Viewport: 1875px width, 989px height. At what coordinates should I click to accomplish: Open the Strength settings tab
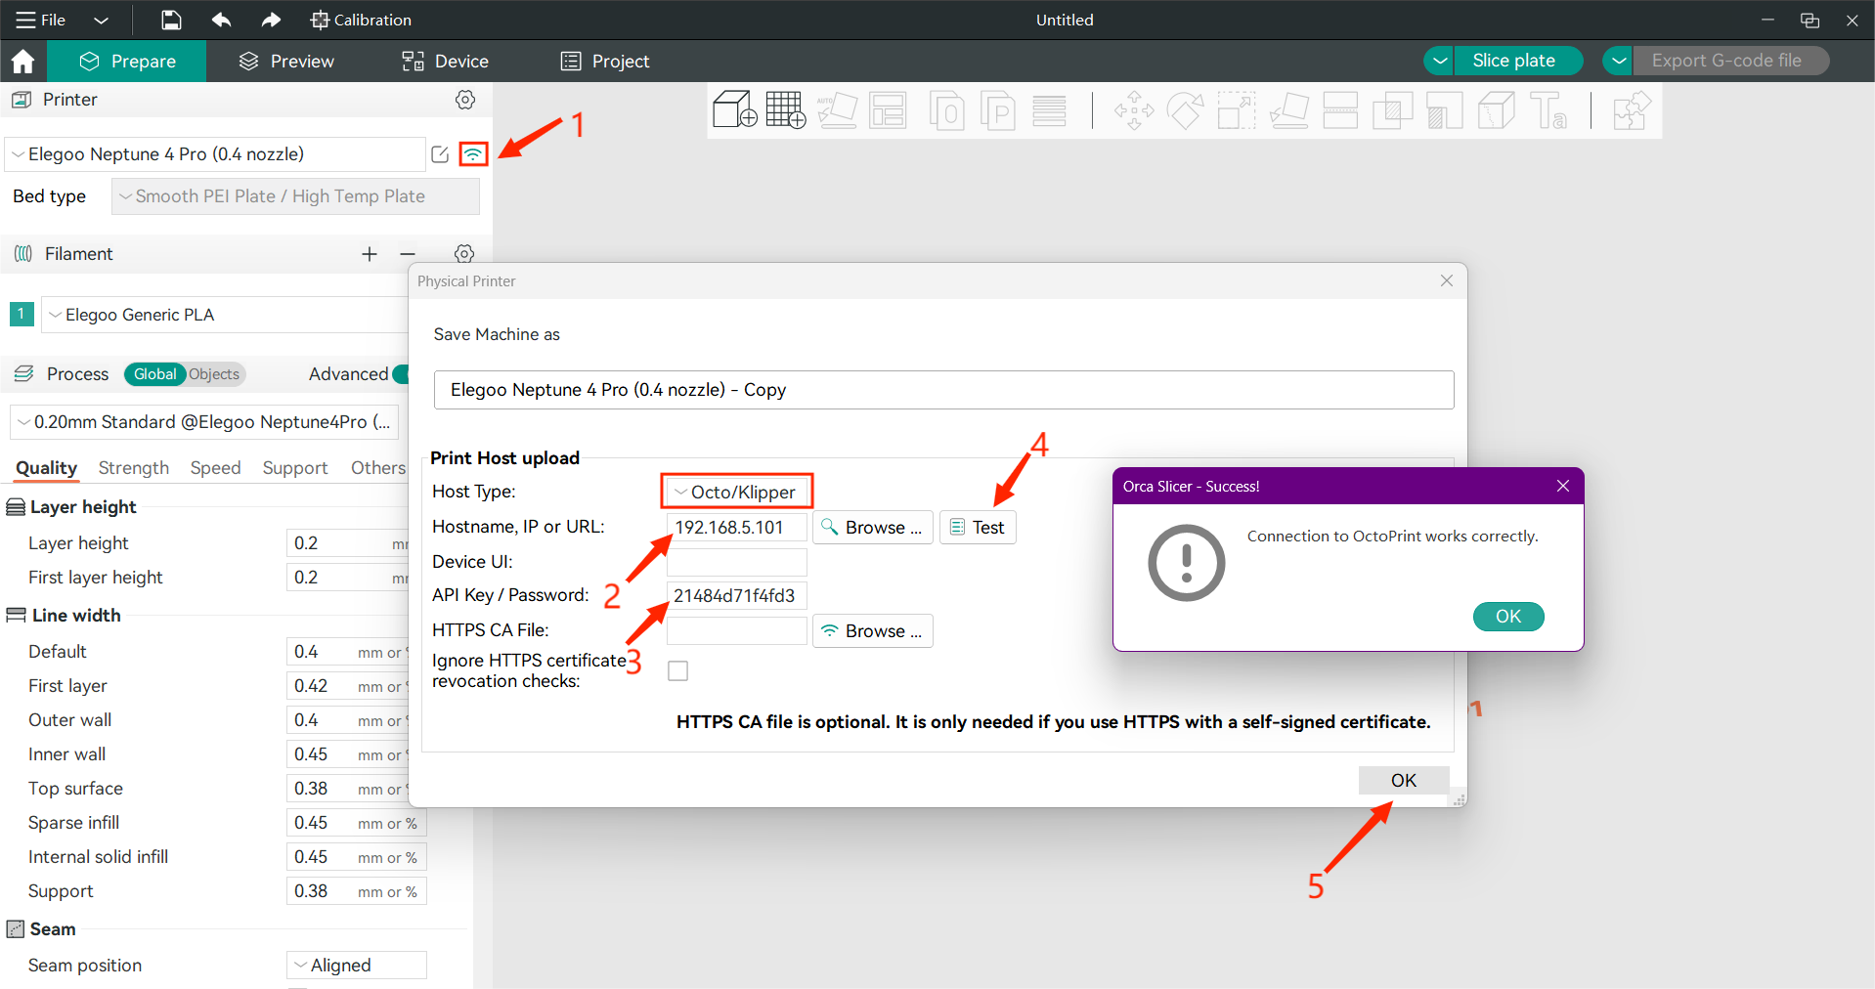(x=134, y=468)
